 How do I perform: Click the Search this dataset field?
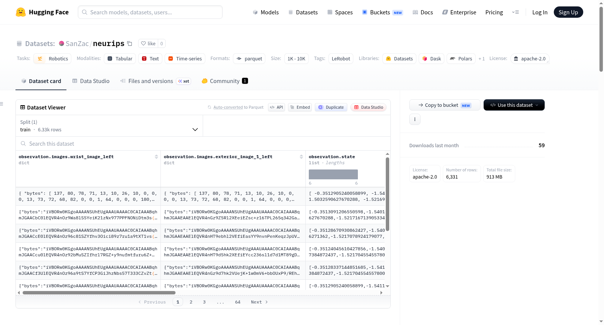tap(203, 144)
